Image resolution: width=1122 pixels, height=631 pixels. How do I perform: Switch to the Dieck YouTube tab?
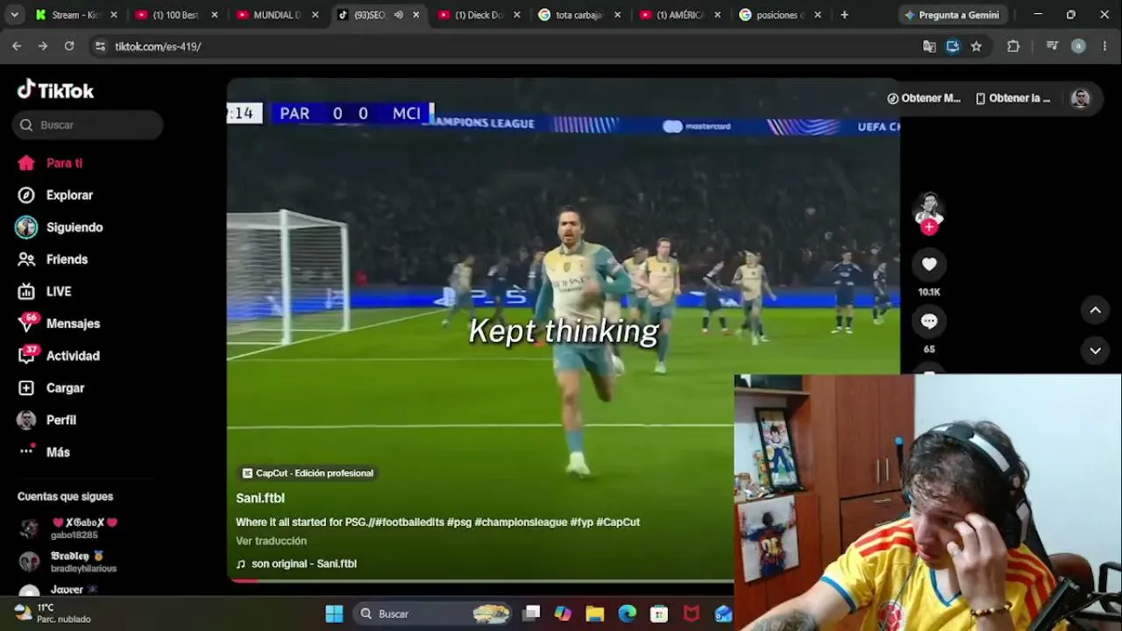(480, 15)
